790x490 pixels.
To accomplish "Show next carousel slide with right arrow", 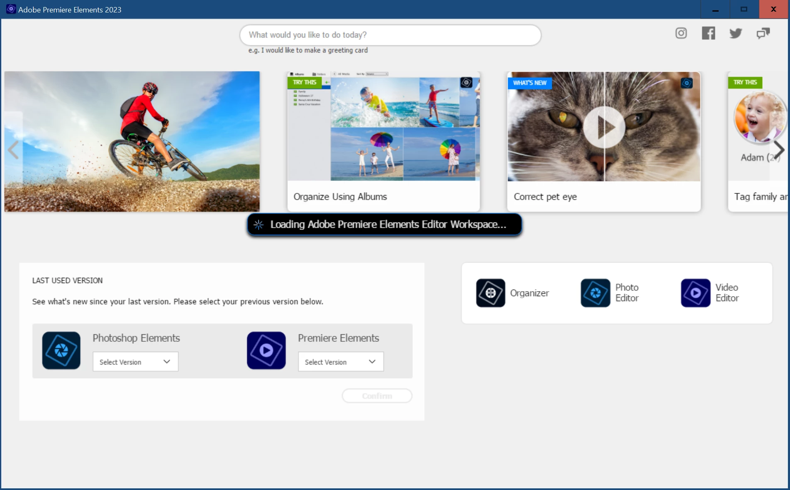I will 779,149.
